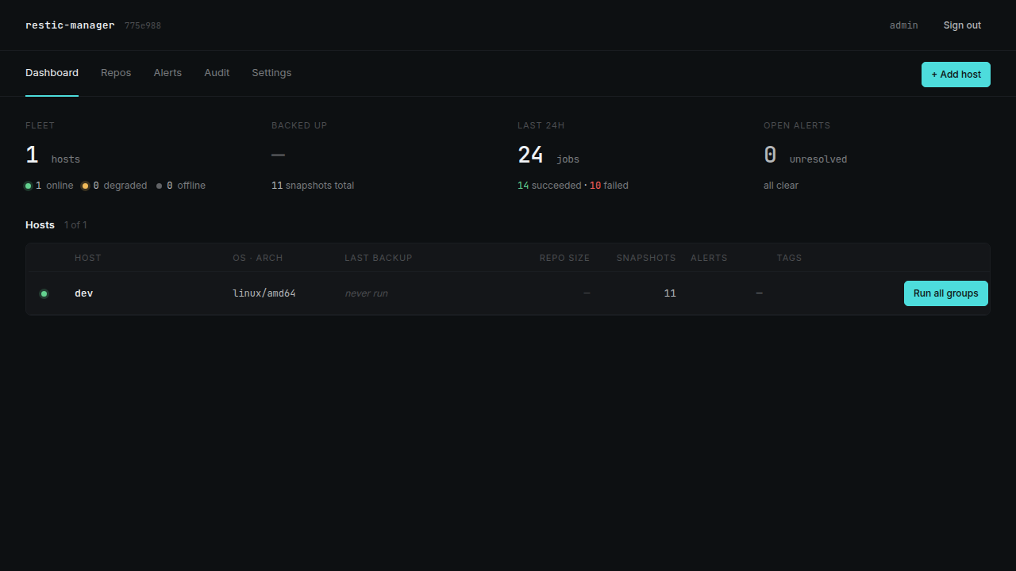This screenshot has width=1016, height=571.
Task: Click the HOST column header
Action: click(x=88, y=258)
